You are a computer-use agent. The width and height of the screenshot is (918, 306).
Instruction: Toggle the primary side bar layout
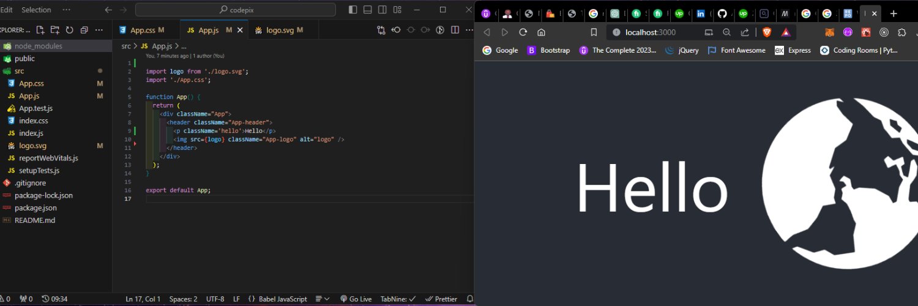(x=353, y=10)
